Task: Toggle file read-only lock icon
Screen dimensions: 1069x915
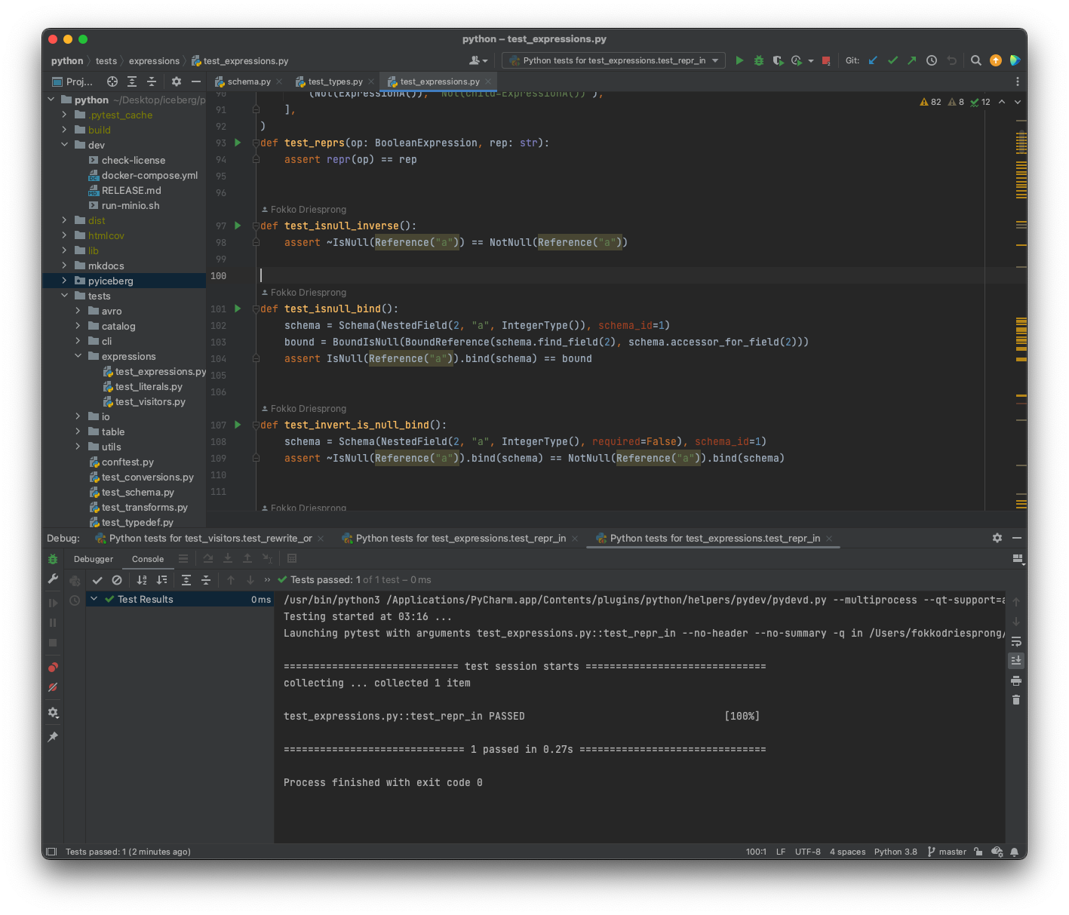Action: [978, 852]
